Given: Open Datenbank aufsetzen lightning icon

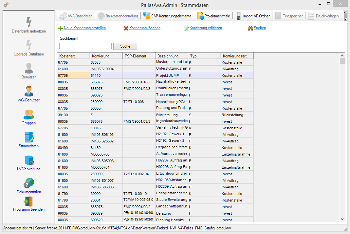Looking at the screenshot, I should click(29, 22).
